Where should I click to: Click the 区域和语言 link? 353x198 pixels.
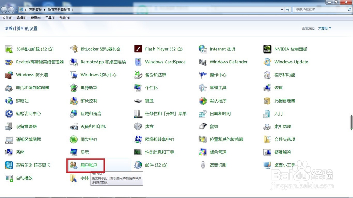pos(91,113)
